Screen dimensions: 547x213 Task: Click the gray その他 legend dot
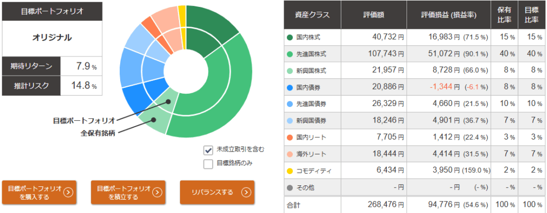click(290, 187)
